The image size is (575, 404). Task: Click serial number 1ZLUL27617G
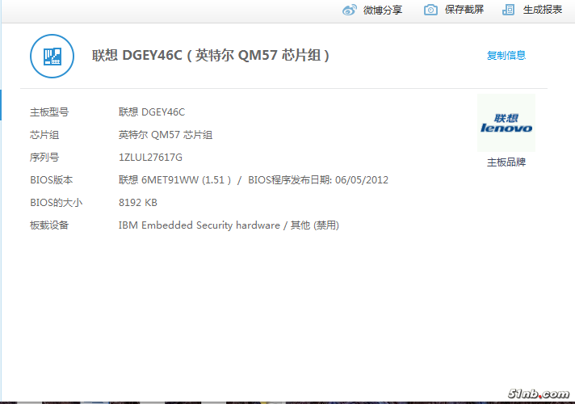(150, 158)
